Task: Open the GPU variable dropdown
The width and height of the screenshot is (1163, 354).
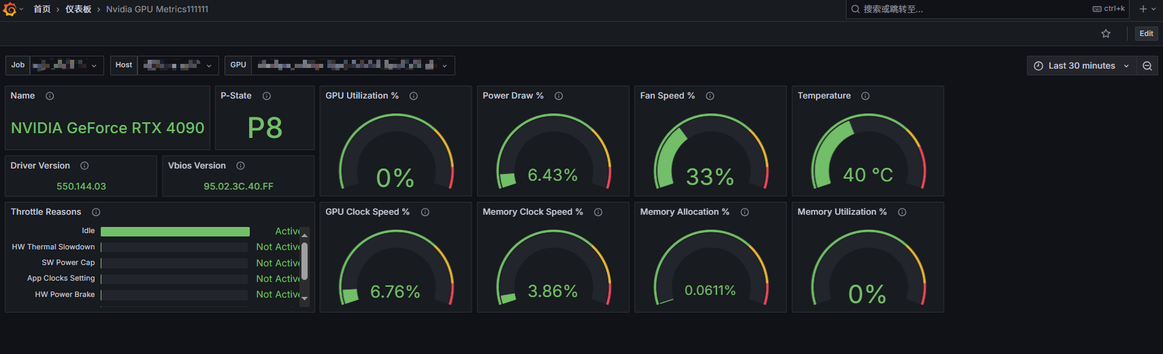Action: 353,65
